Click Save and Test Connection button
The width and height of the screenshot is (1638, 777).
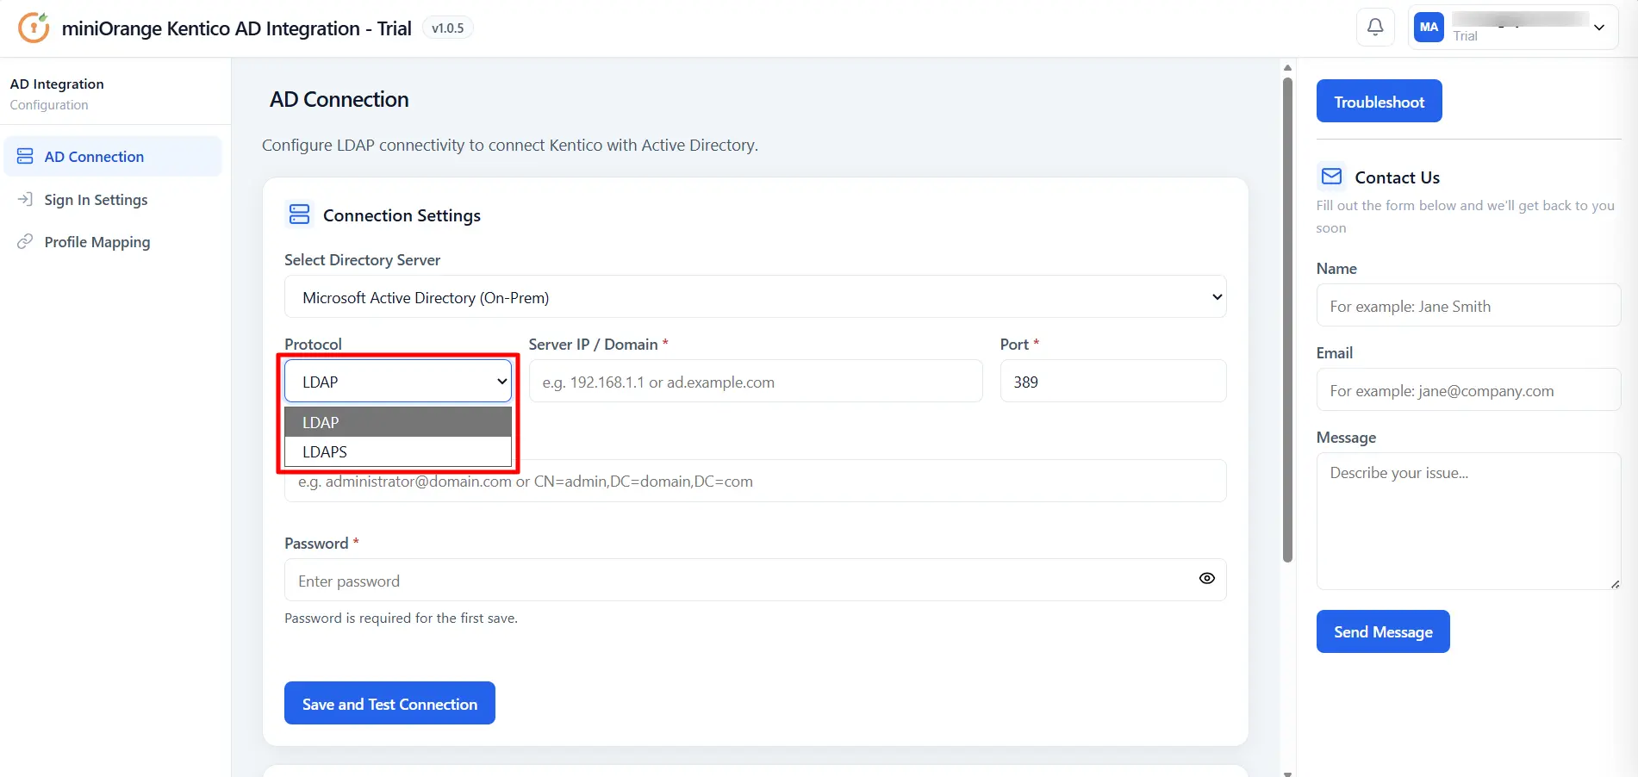(389, 703)
